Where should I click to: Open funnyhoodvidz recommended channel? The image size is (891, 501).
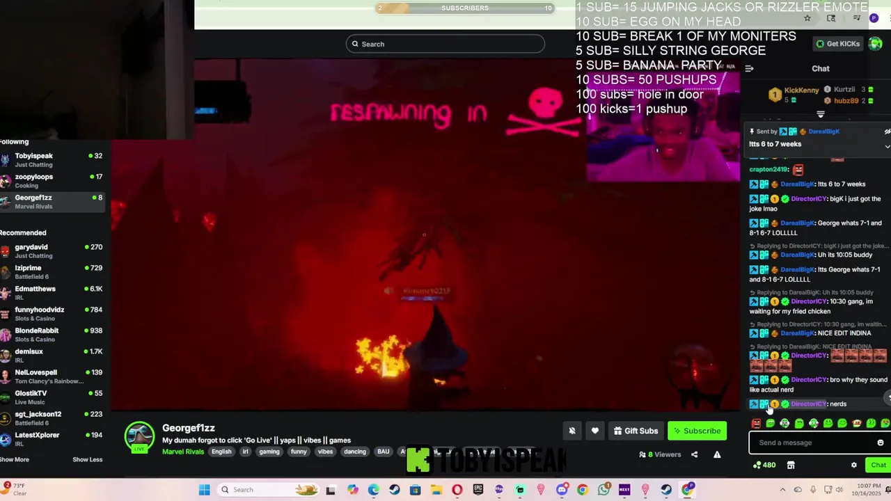52,314
